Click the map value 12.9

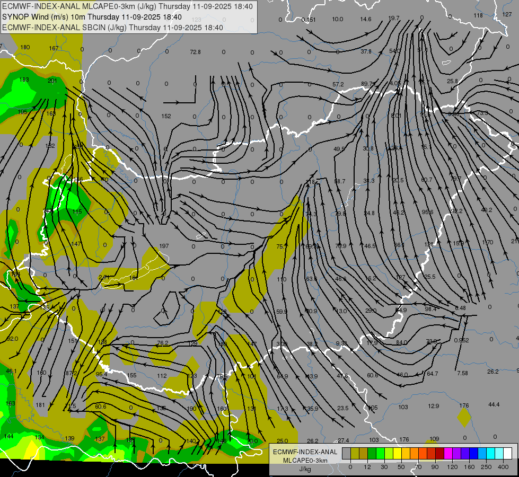pyautogui.click(x=433, y=406)
